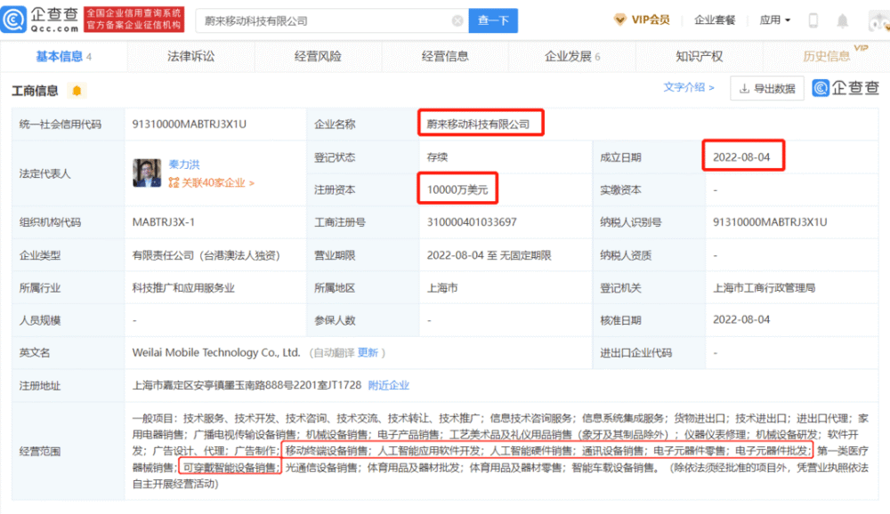Click the user avatar in header

click(x=879, y=20)
